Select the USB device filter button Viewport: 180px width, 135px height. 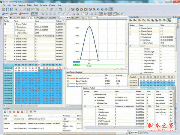[5, 13]
